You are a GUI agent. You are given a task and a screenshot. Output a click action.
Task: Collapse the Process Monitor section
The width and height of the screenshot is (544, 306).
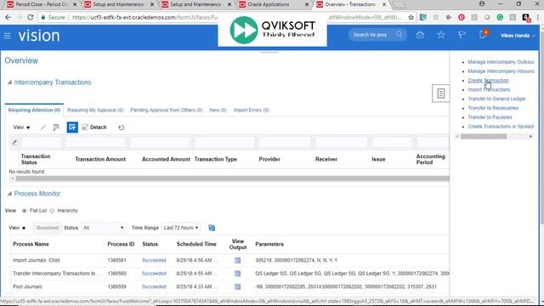9,194
